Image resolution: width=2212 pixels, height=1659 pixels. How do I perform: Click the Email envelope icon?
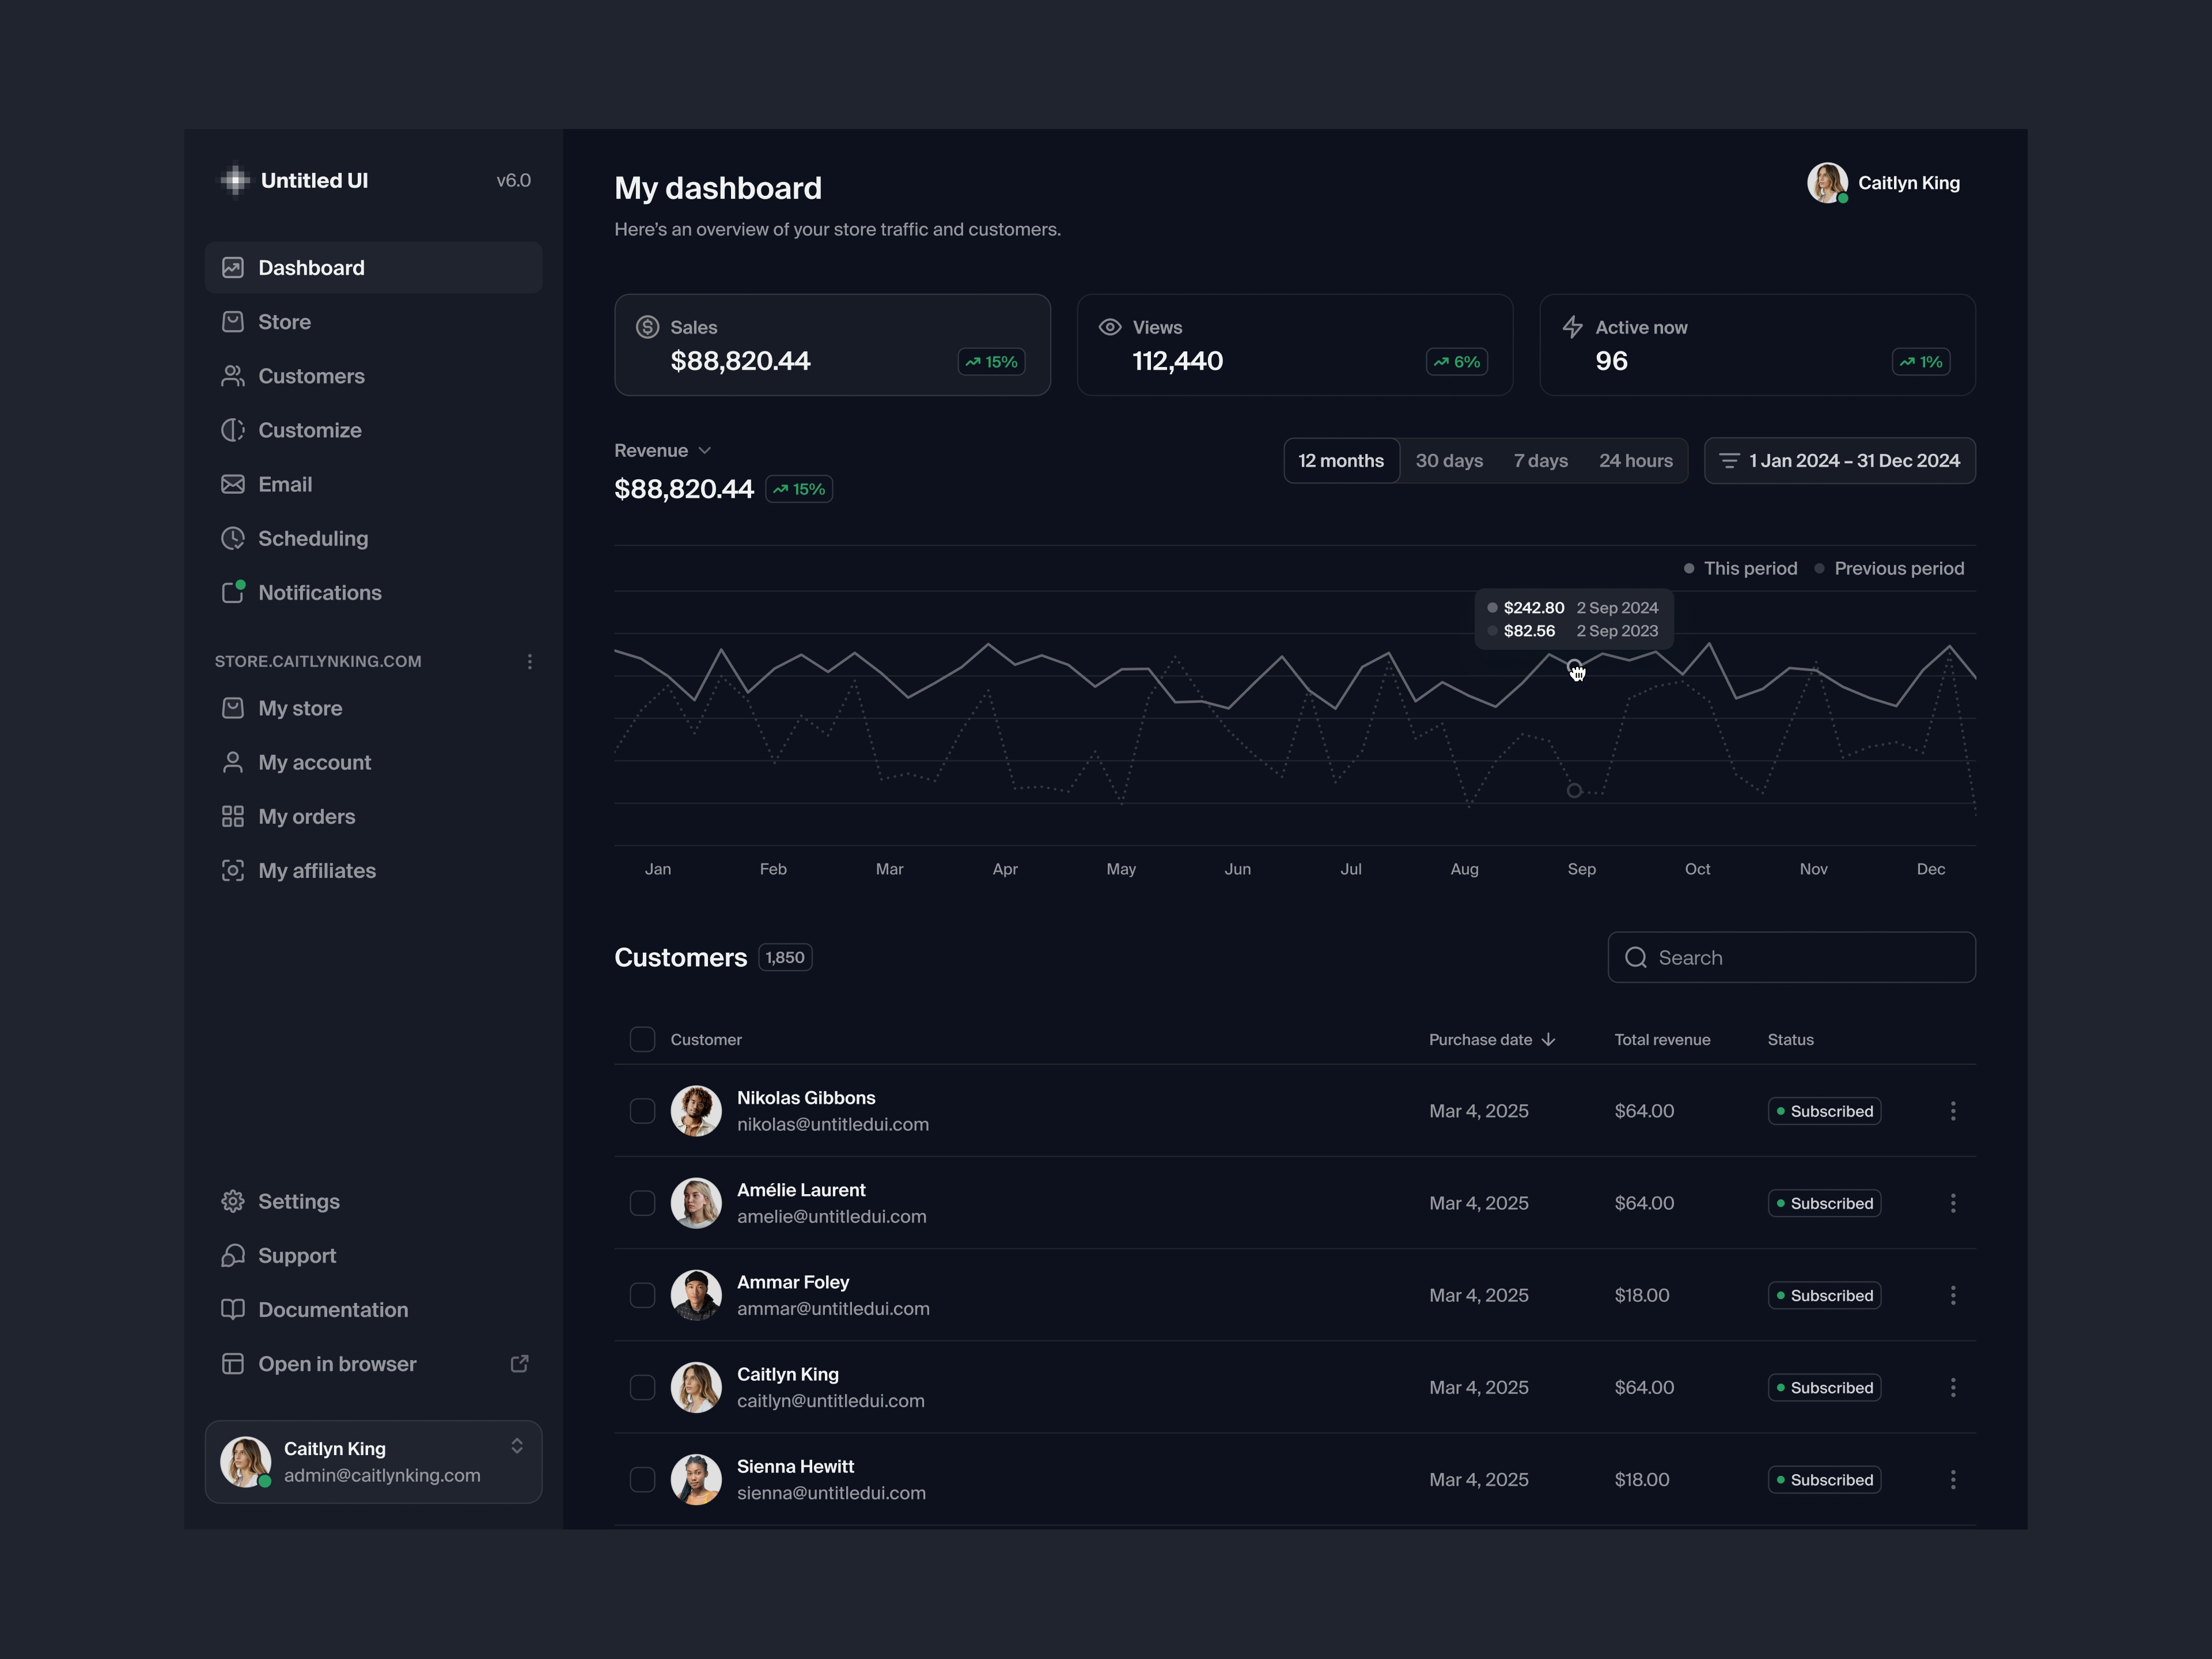232,484
